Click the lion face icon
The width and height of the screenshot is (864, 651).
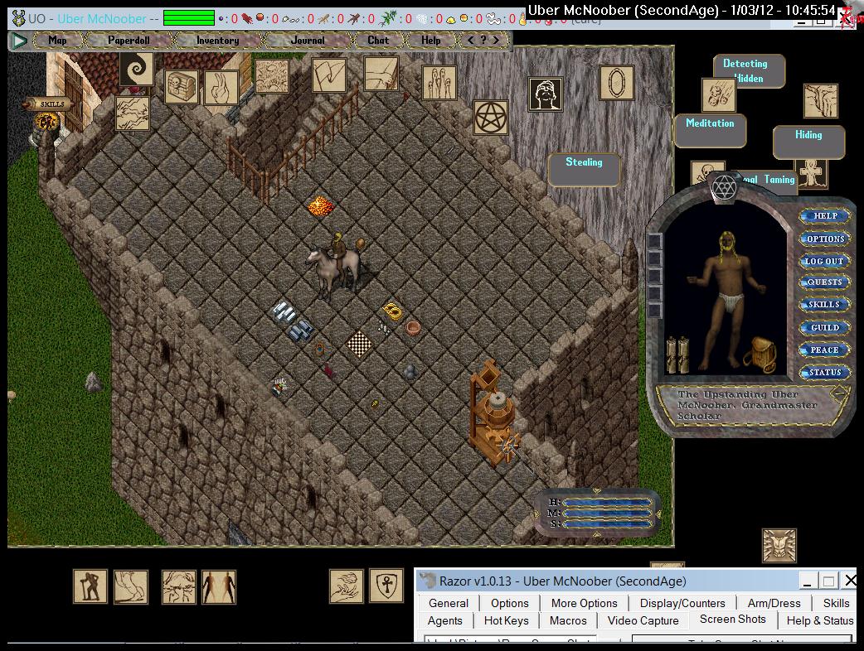pos(779,546)
